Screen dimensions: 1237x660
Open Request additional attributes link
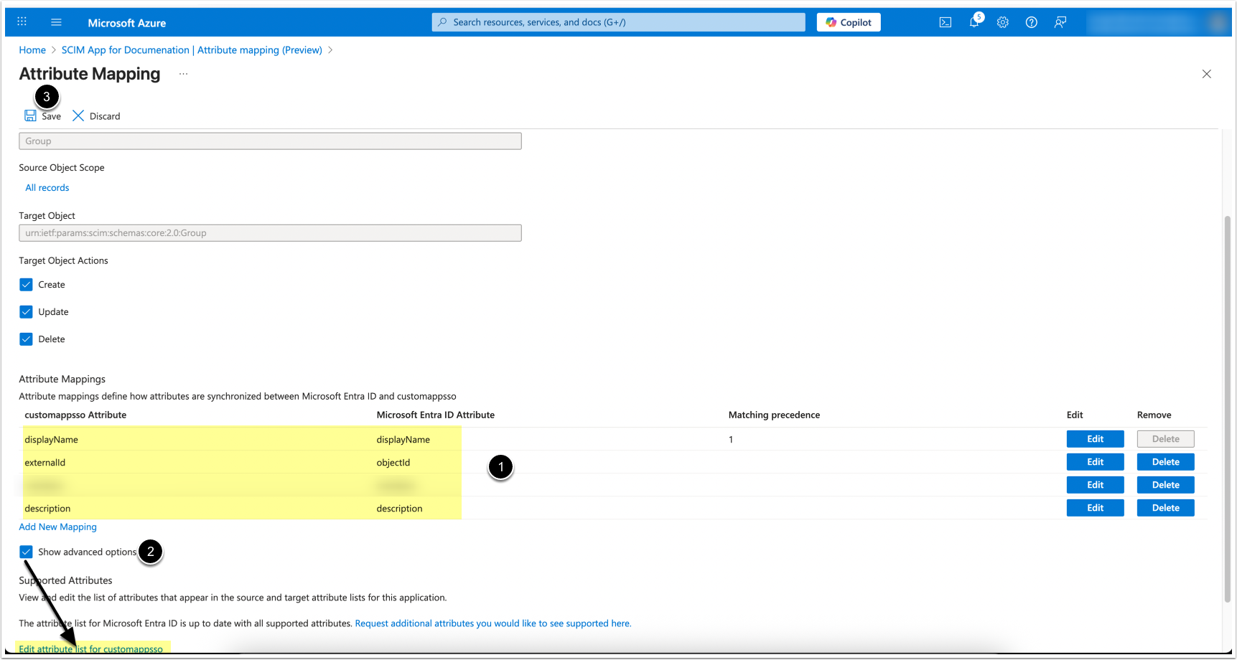(x=493, y=623)
